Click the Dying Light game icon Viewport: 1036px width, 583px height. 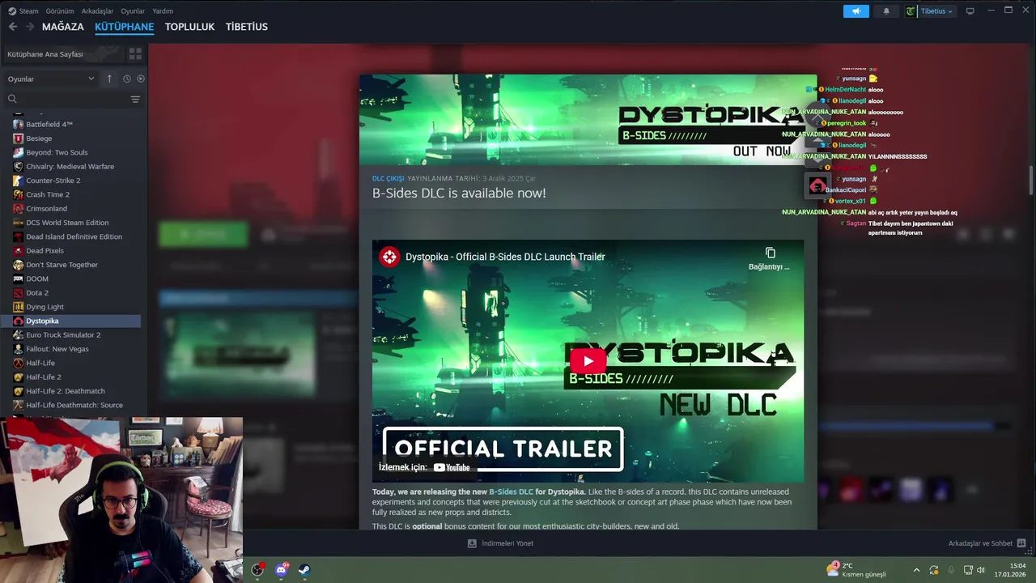point(19,307)
